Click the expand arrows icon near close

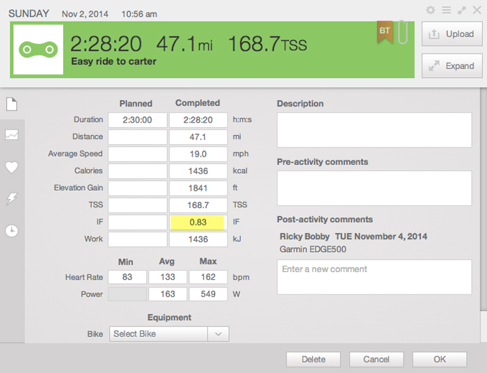point(462,10)
